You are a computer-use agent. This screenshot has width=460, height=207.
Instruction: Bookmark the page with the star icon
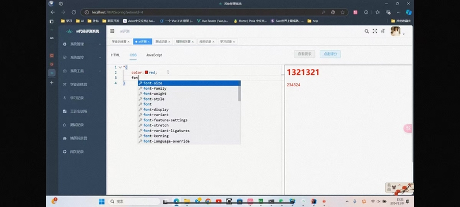pyautogui.click(x=342, y=12)
